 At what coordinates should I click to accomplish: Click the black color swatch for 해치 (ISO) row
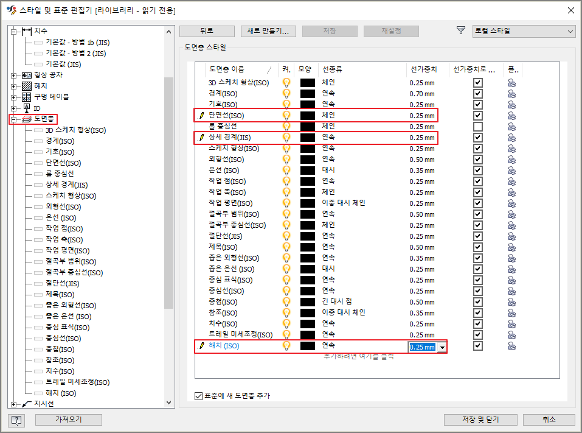307,346
